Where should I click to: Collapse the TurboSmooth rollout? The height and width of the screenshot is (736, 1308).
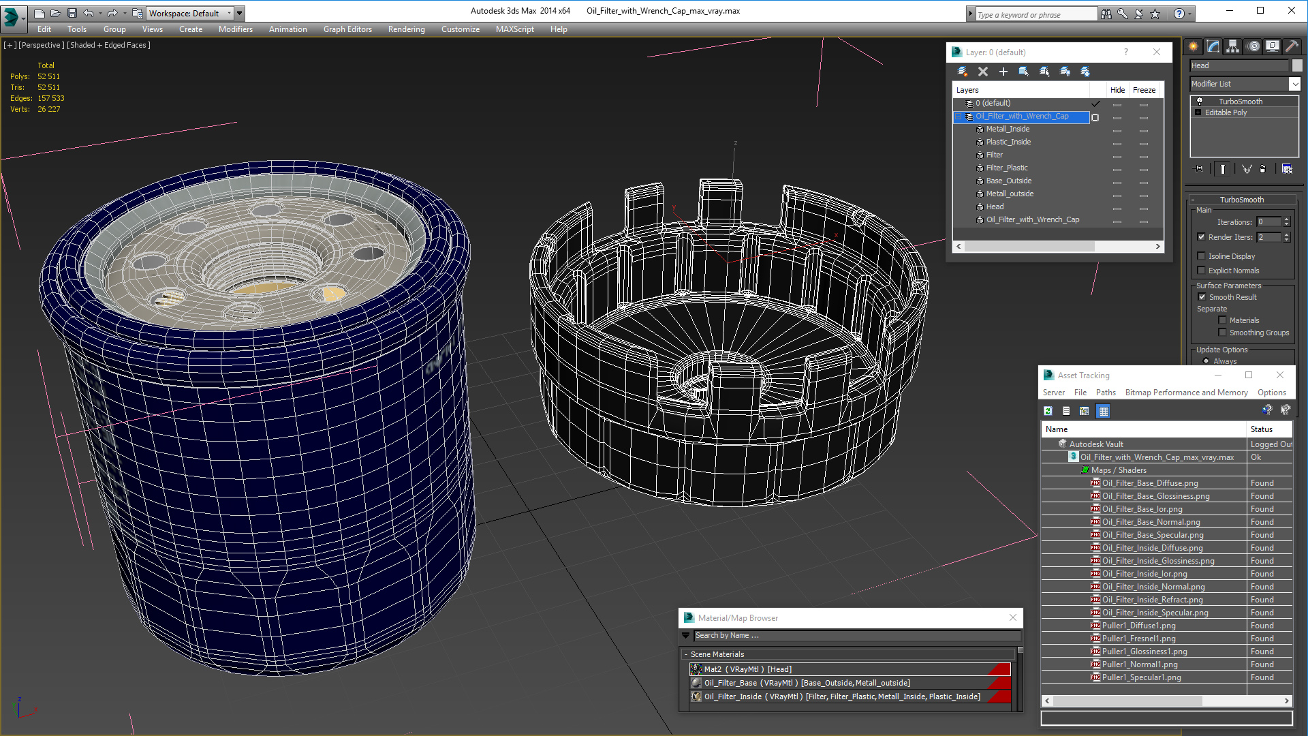[x=1193, y=200]
